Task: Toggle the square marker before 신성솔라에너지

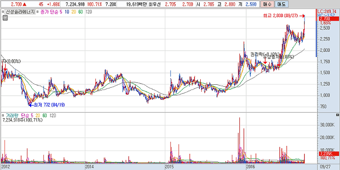Action: pos(3,12)
